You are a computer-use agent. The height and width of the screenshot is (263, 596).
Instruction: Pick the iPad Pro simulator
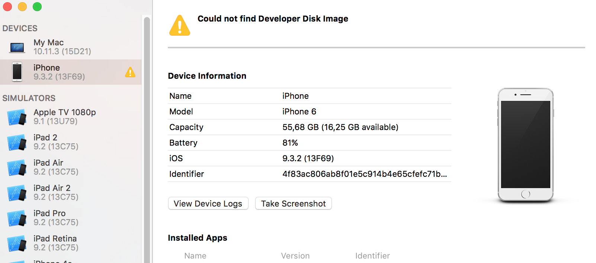click(x=71, y=218)
